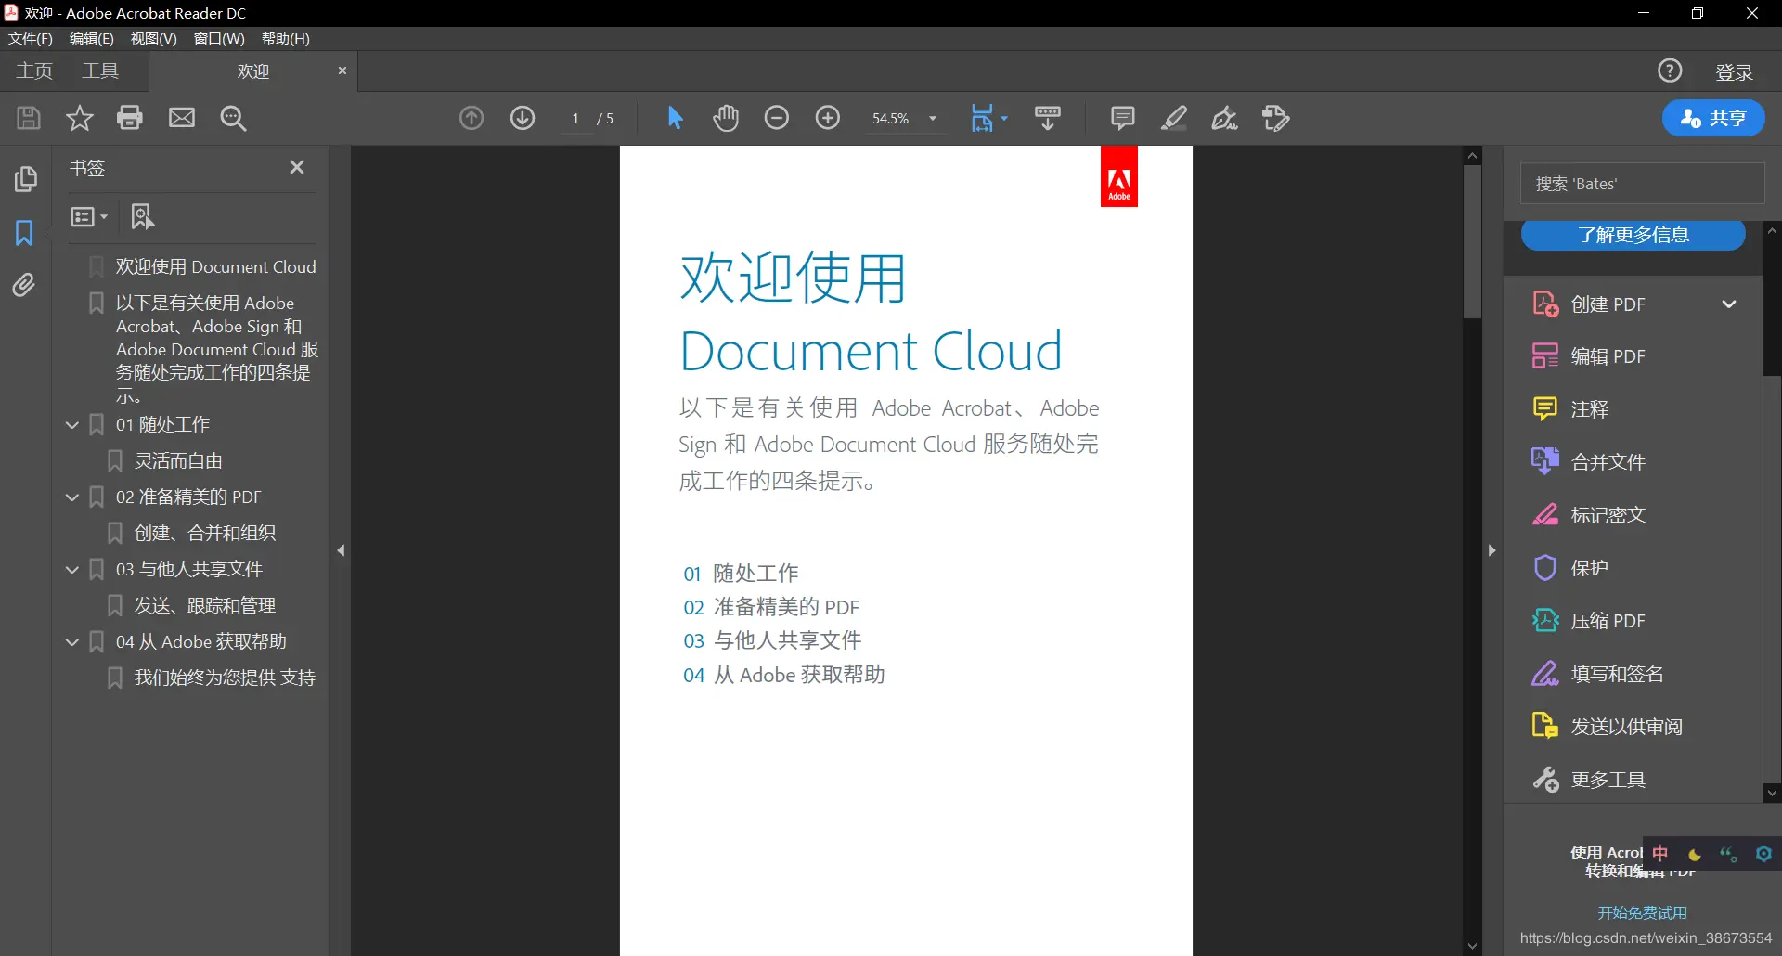Print the document with the printer icon

(x=130, y=118)
